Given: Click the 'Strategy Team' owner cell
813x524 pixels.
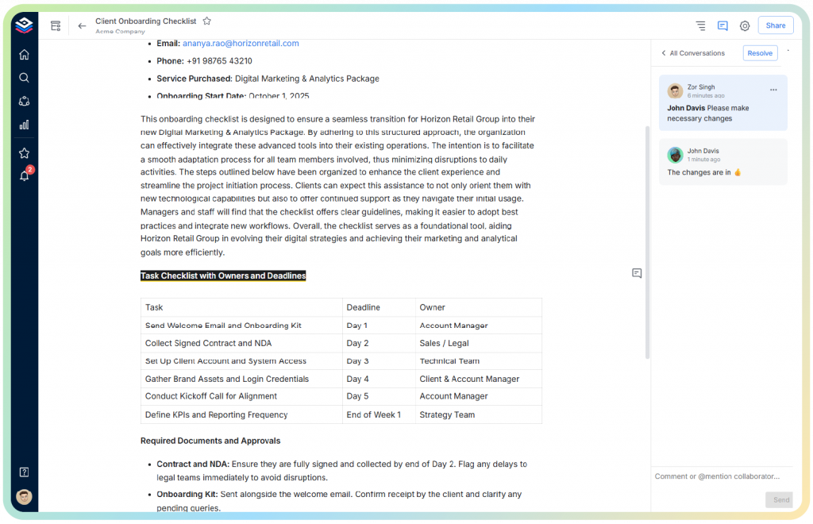Looking at the screenshot, I should point(479,414).
